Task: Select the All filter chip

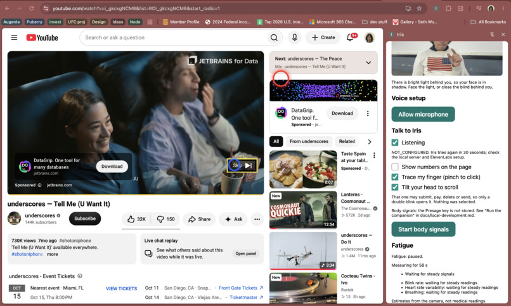Action: click(x=276, y=142)
